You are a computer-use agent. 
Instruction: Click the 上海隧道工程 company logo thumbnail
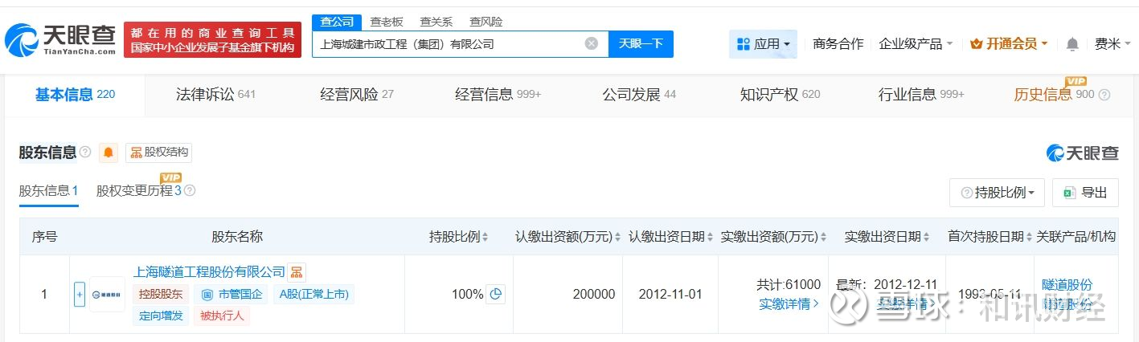pyautogui.click(x=107, y=295)
